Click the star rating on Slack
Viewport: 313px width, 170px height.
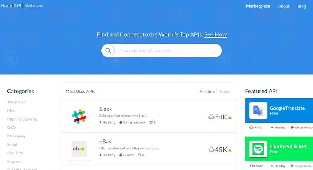click(152, 123)
